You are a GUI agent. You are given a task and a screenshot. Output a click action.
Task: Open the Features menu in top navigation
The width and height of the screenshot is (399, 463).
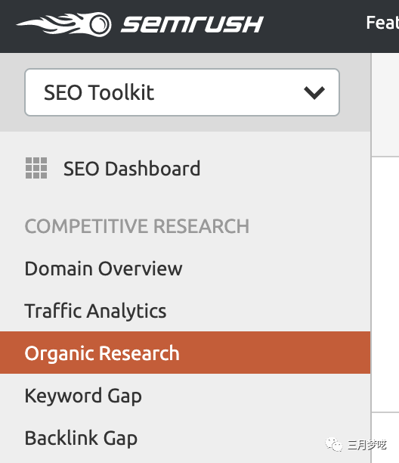pyautogui.click(x=382, y=23)
